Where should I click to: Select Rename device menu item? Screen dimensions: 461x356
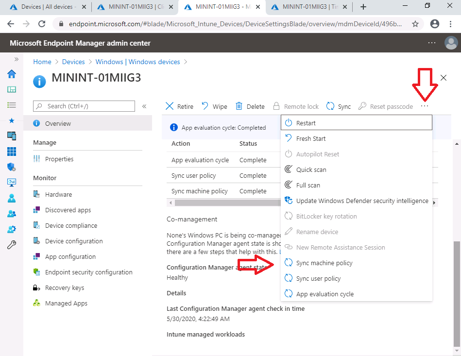click(357, 232)
